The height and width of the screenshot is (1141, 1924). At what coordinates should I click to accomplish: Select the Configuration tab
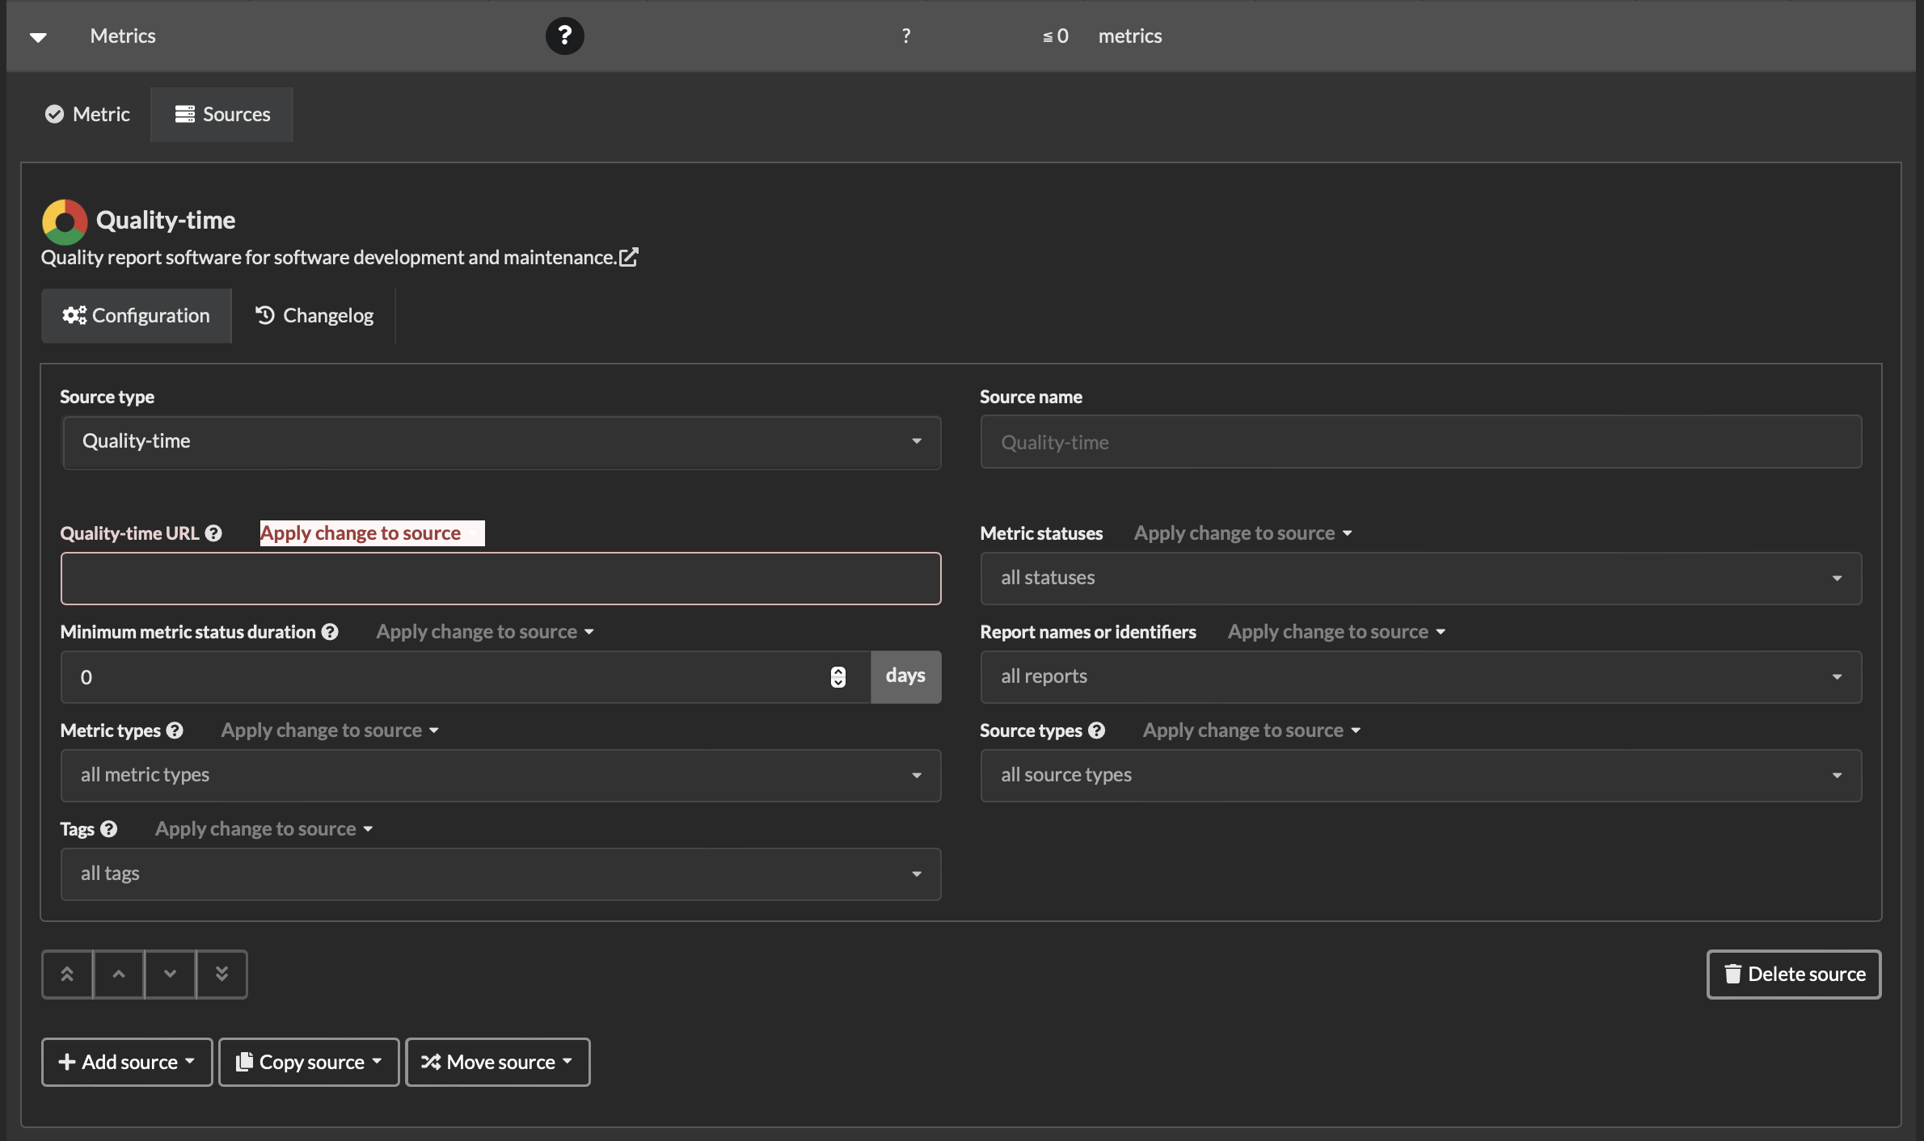[137, 315]
